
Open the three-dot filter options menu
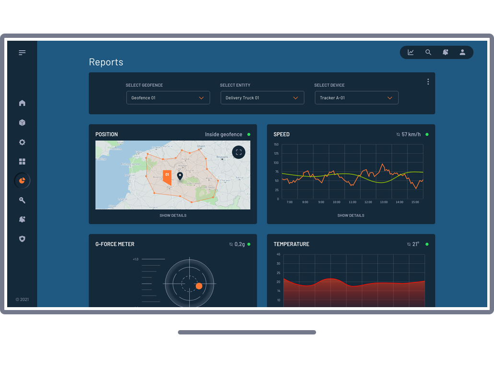[x=428, y=82]
